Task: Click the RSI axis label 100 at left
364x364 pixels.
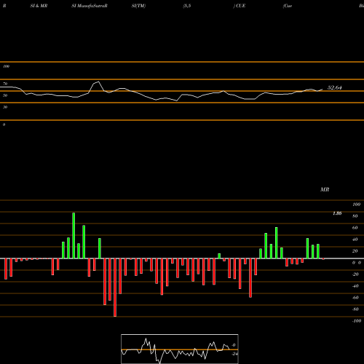Action: coord(6,66)
